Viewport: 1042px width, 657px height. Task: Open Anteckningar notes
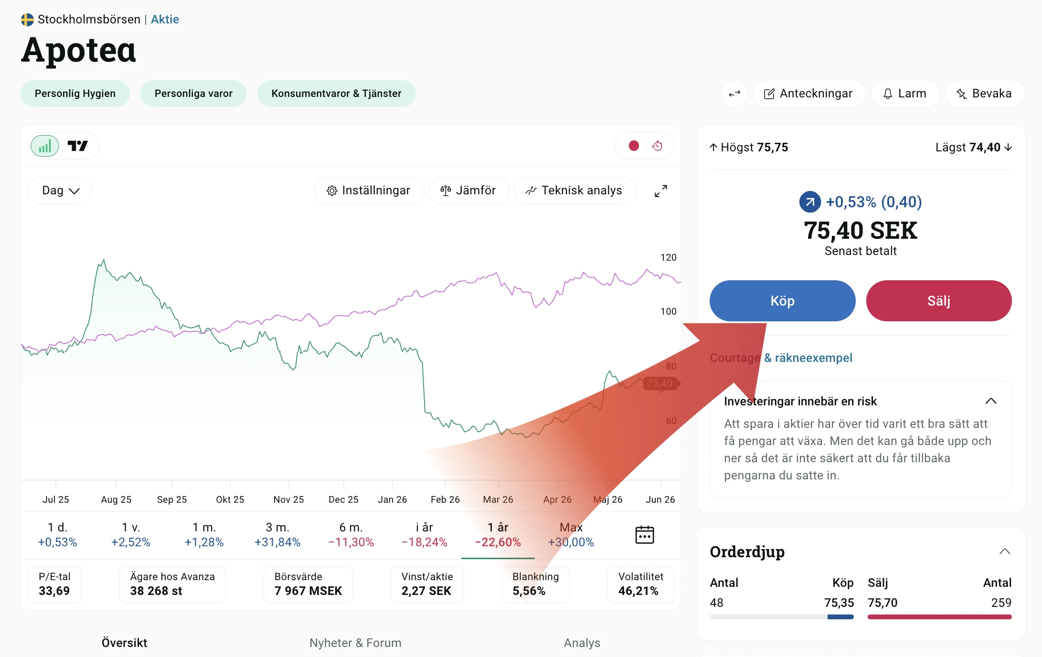pyautogui.click(x=808, y=94)
